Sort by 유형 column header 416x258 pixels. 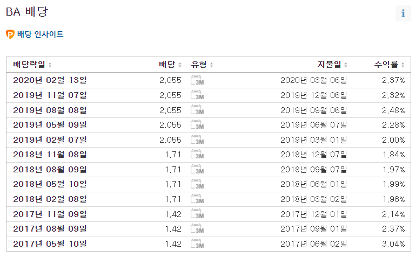[202, 65]
